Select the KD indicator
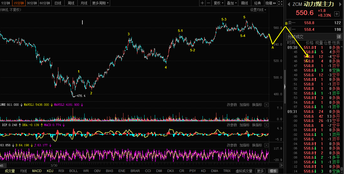Screen dimensions: 344x174 tap(204, 171)
